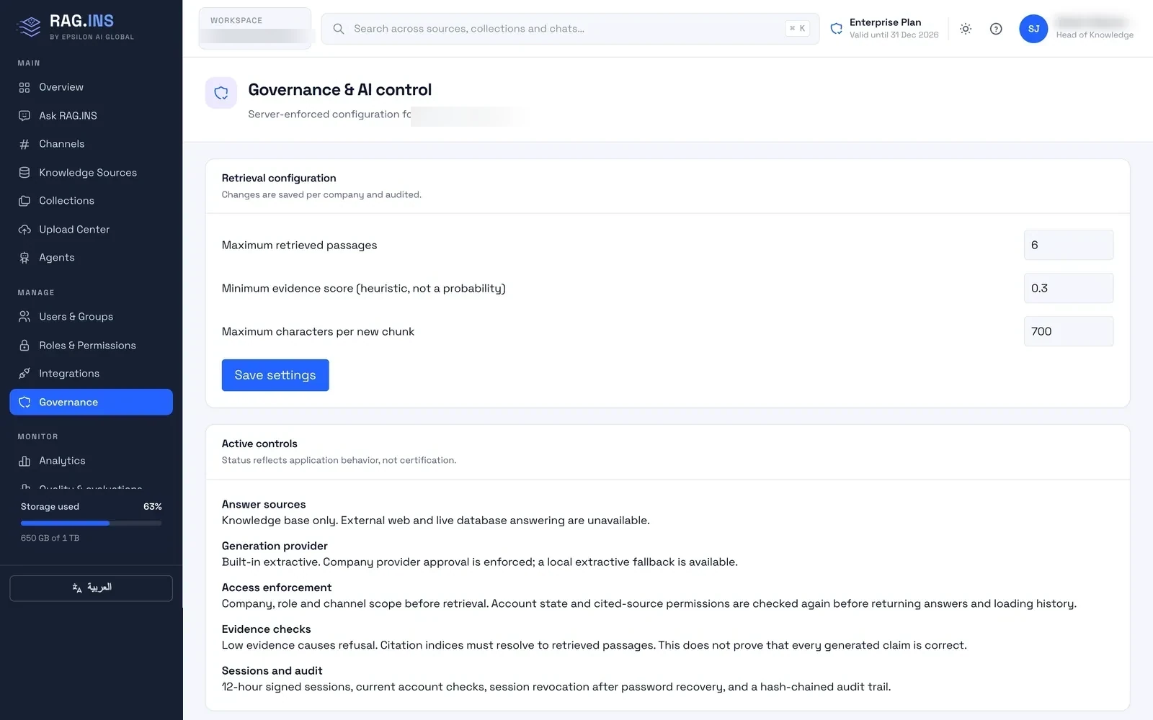
Task: Click the 'Sessions and audit' heading
Action: click(272, 671)
